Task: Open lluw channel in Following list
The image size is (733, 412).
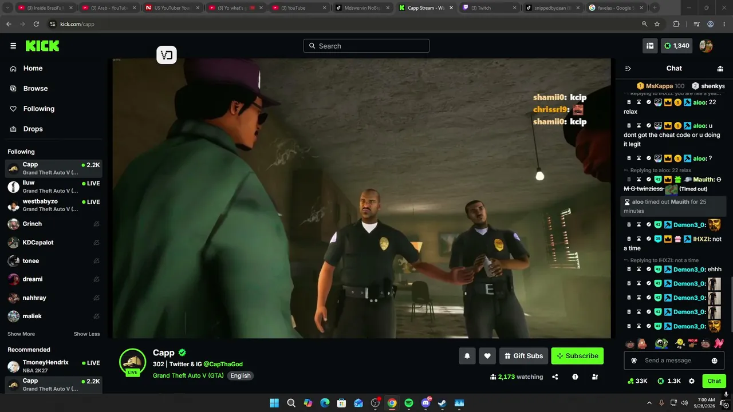Action: coord(54,187)
